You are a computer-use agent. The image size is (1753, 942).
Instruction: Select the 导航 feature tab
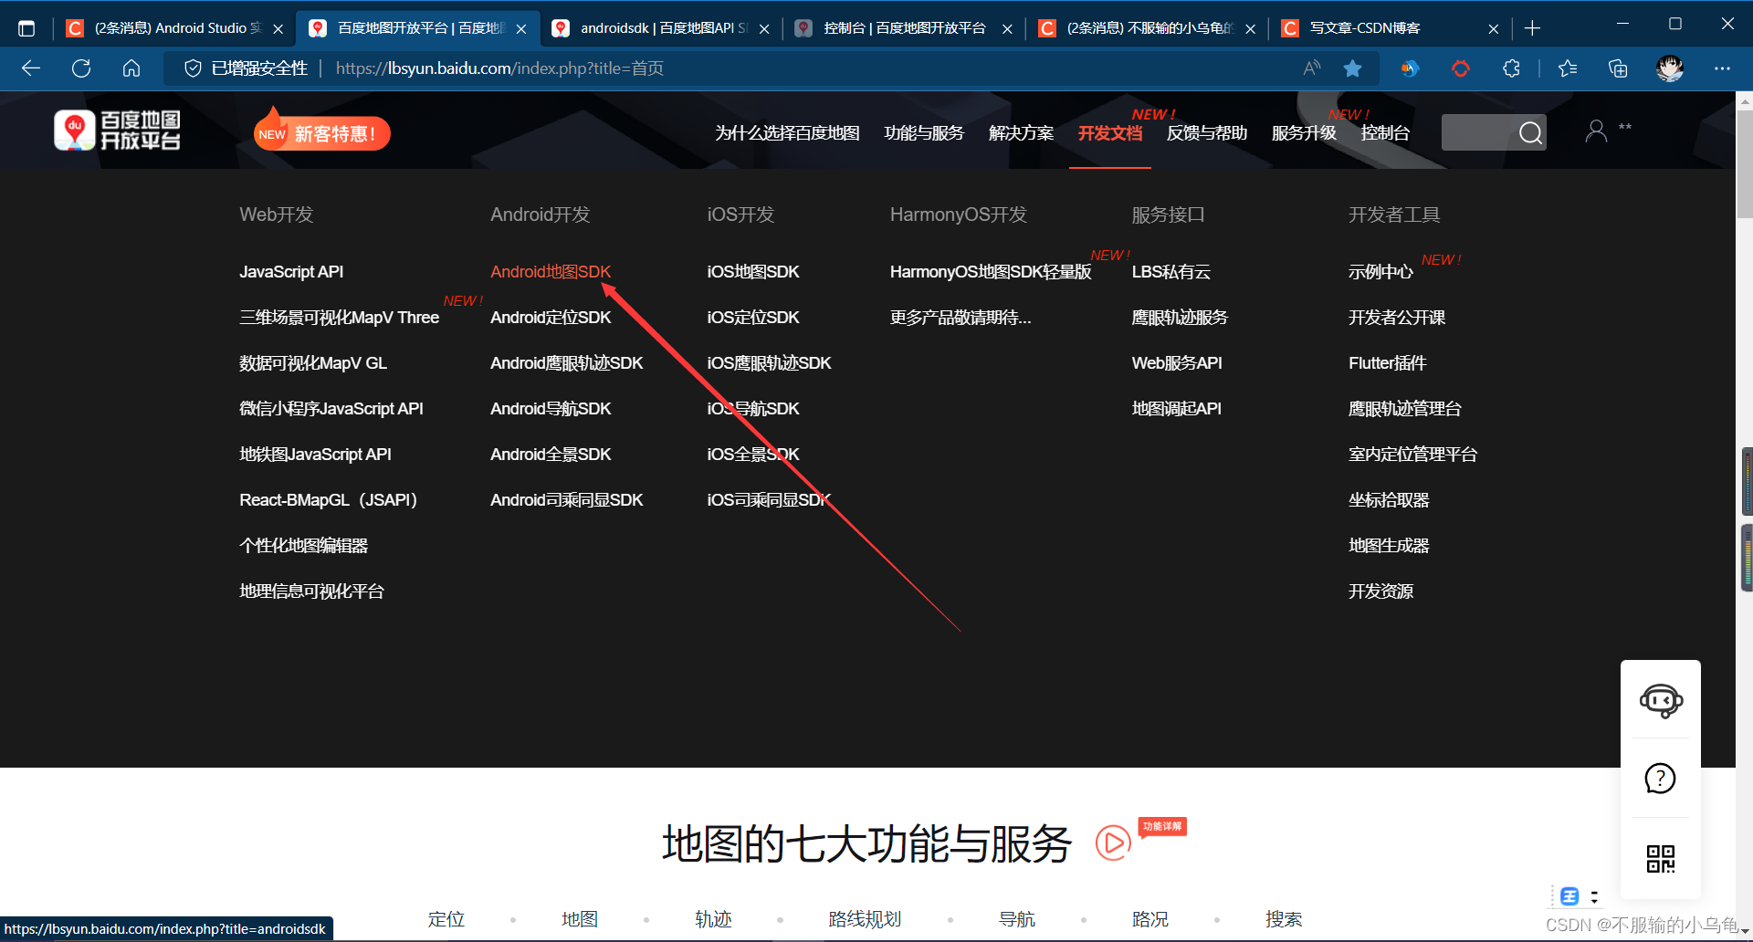coord(1017,919)
